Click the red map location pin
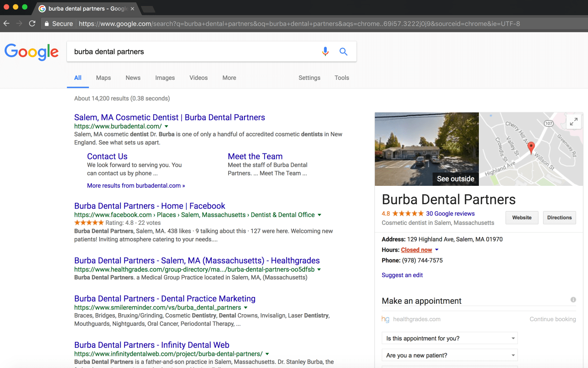588x368 pixels. (x=531, y=148)
